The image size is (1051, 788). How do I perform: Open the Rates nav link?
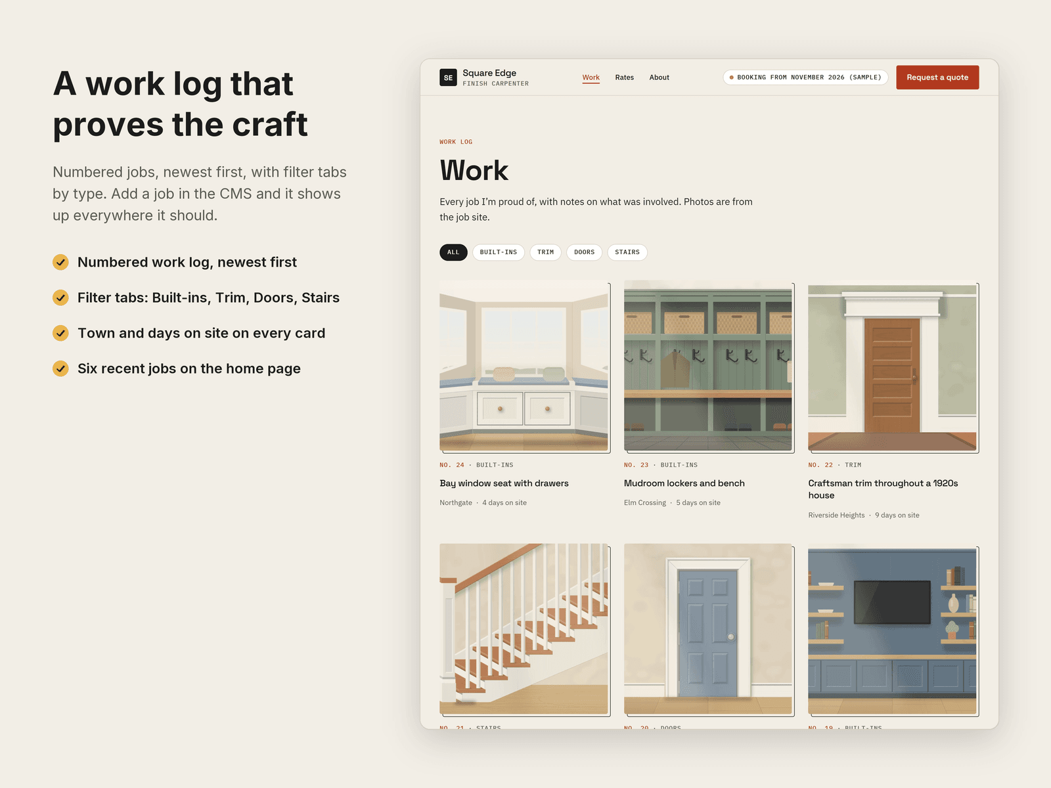coord(624,77)
